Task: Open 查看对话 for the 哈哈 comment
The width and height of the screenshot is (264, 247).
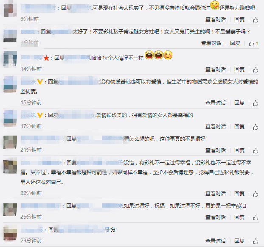Action: pyautogui.click(x=216, y=69)
